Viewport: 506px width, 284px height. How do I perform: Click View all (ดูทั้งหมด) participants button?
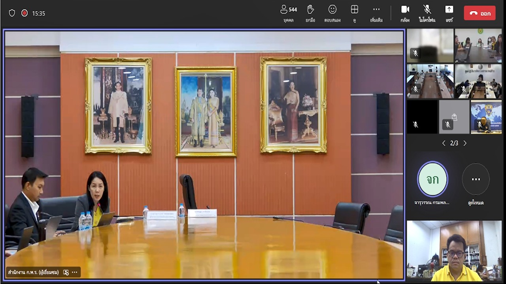pyautogui.click(x=476, y=179)
